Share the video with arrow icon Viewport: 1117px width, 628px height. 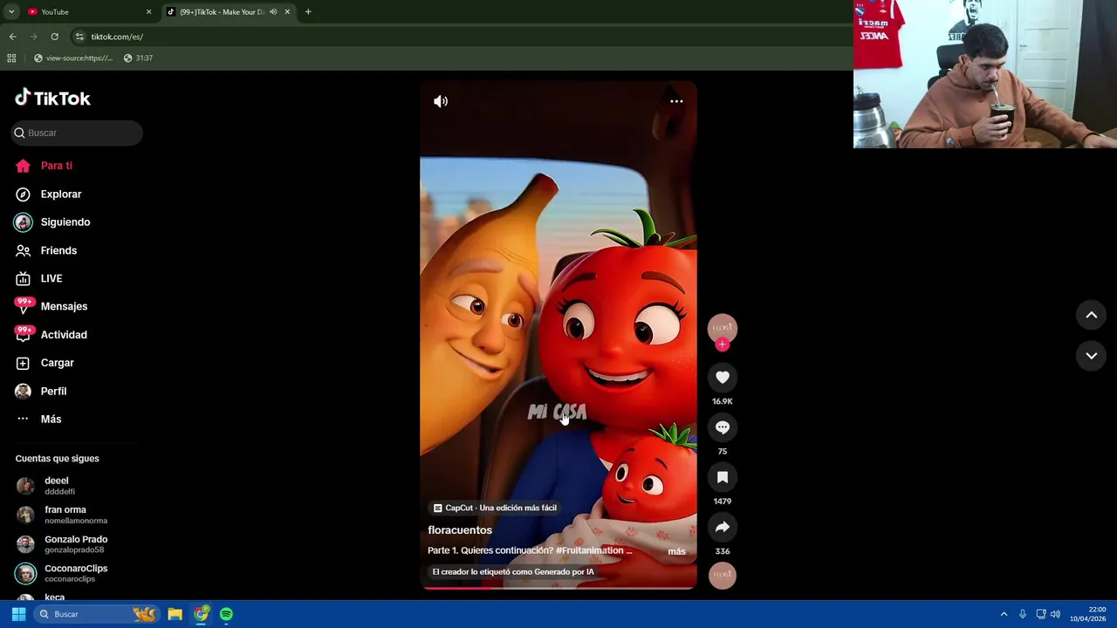point(723,527)
